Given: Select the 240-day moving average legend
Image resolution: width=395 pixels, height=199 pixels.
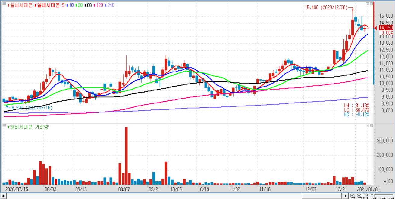Looking at the screenshot, I should [x=109, y=5].
